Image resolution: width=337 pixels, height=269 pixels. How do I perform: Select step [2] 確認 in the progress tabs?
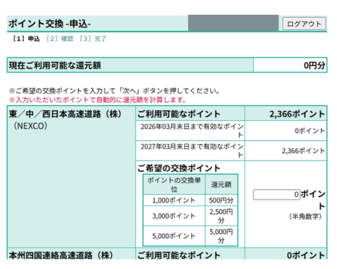click(x=59, y=39)
